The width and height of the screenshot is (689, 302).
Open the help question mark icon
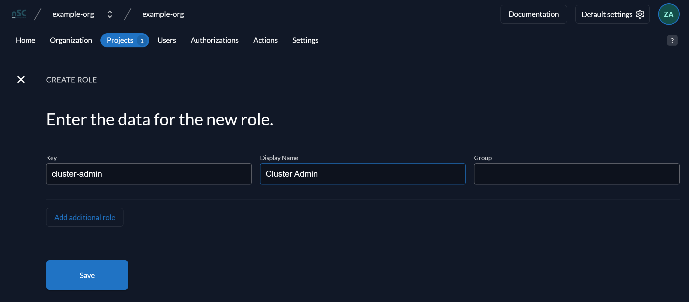672,40
